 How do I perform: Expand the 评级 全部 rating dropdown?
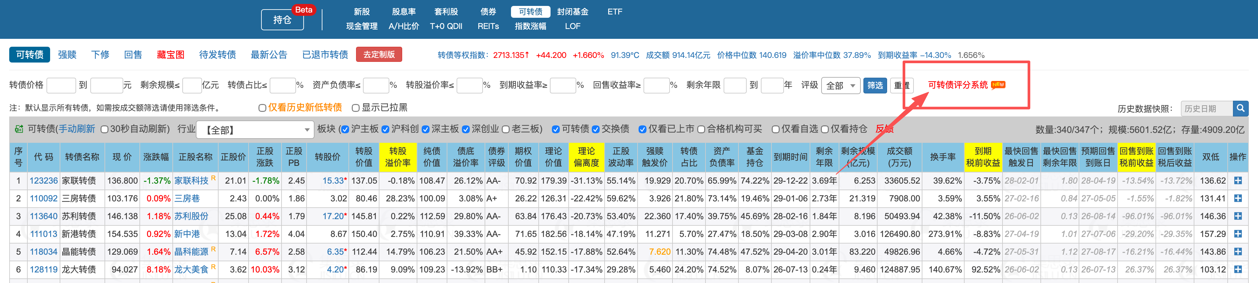coord(840,85)
